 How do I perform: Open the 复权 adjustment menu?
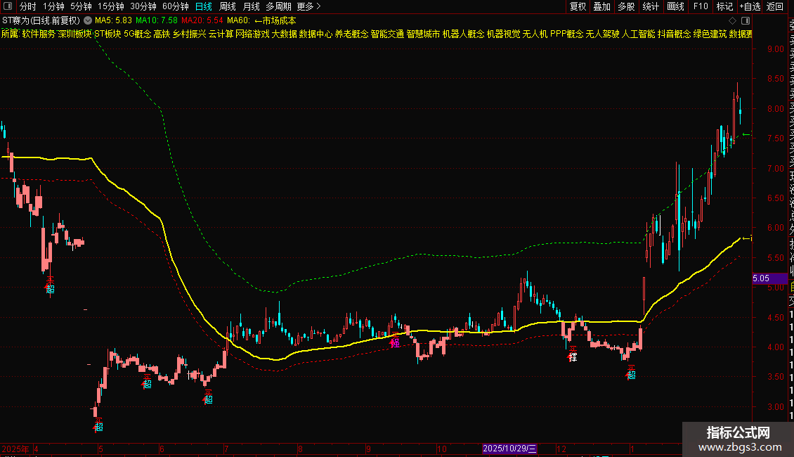click(578, 6)
